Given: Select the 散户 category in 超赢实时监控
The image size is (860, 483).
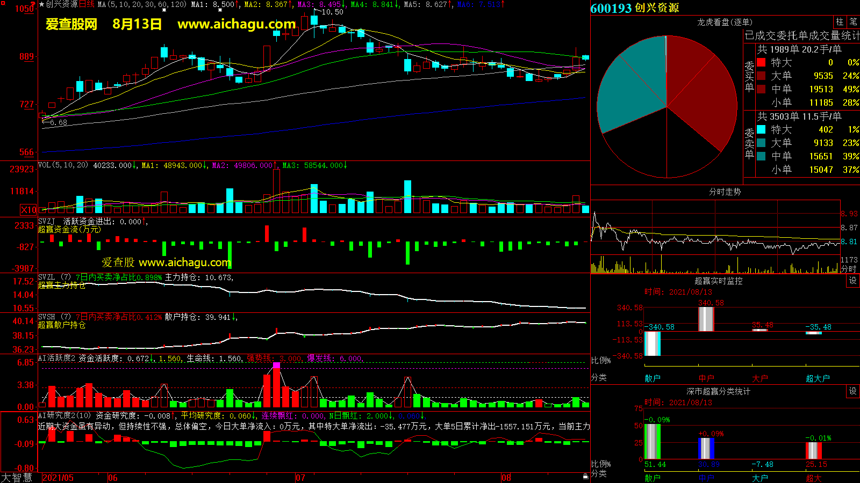Looking at the screenshot, I should click(653, 378).
